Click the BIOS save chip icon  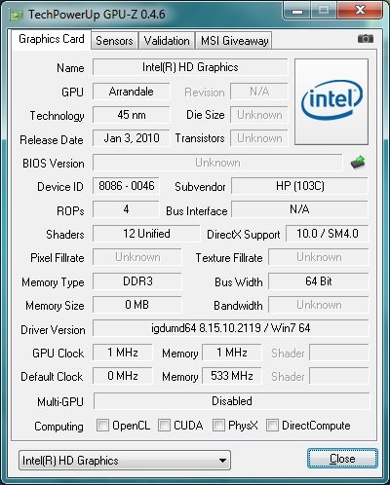(x=358, y=163)
